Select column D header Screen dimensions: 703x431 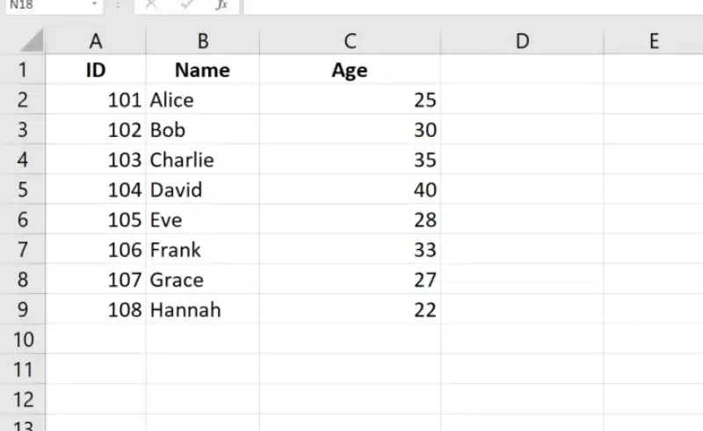(x=522, y=40)
